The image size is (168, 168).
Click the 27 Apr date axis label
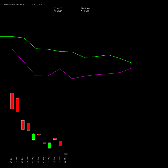tap(11, 160)
